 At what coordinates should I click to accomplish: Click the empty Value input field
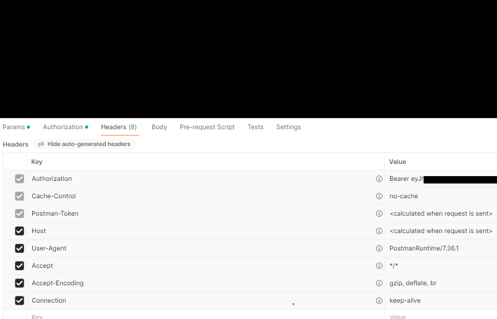pos(440,315)
